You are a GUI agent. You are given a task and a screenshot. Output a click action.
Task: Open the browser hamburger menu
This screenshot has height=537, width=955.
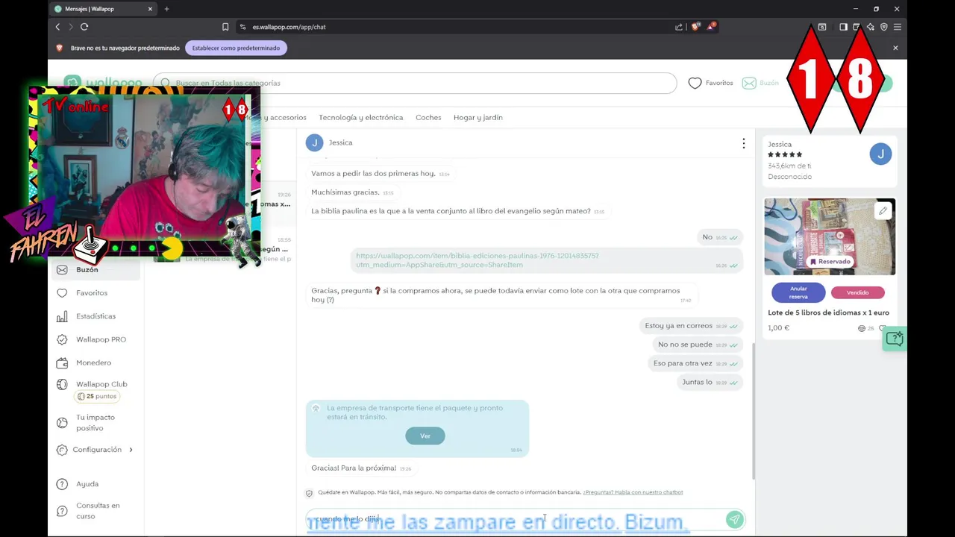898,27
